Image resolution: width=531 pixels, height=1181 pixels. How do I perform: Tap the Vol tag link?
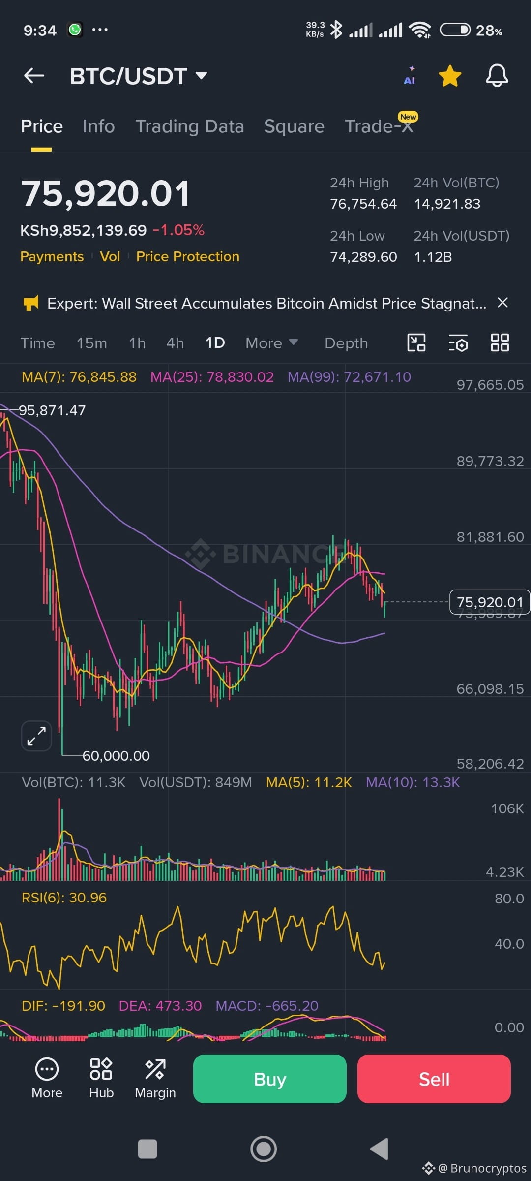[x=110, y=257]
